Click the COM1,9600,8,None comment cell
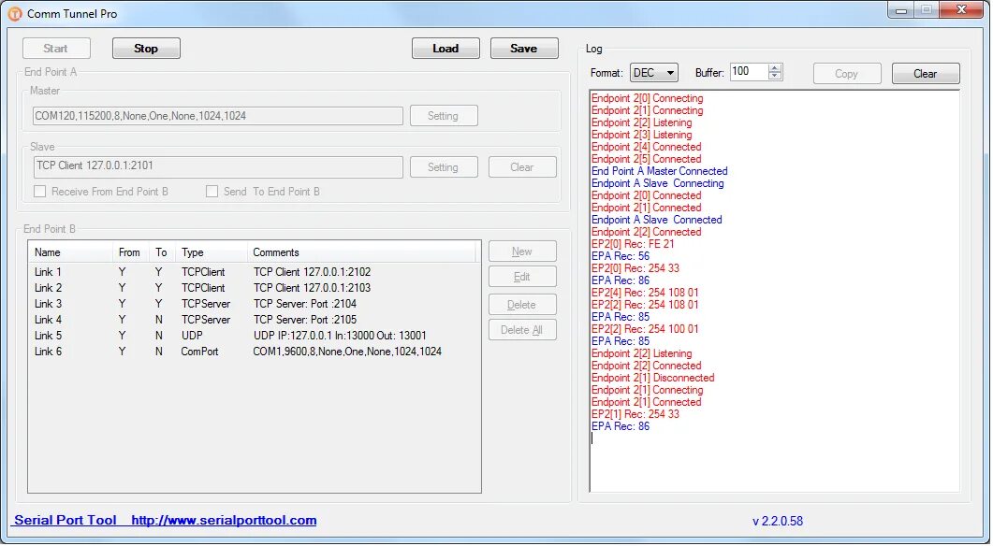The width and height of the screenshot is (993, 546). (347, 352)
